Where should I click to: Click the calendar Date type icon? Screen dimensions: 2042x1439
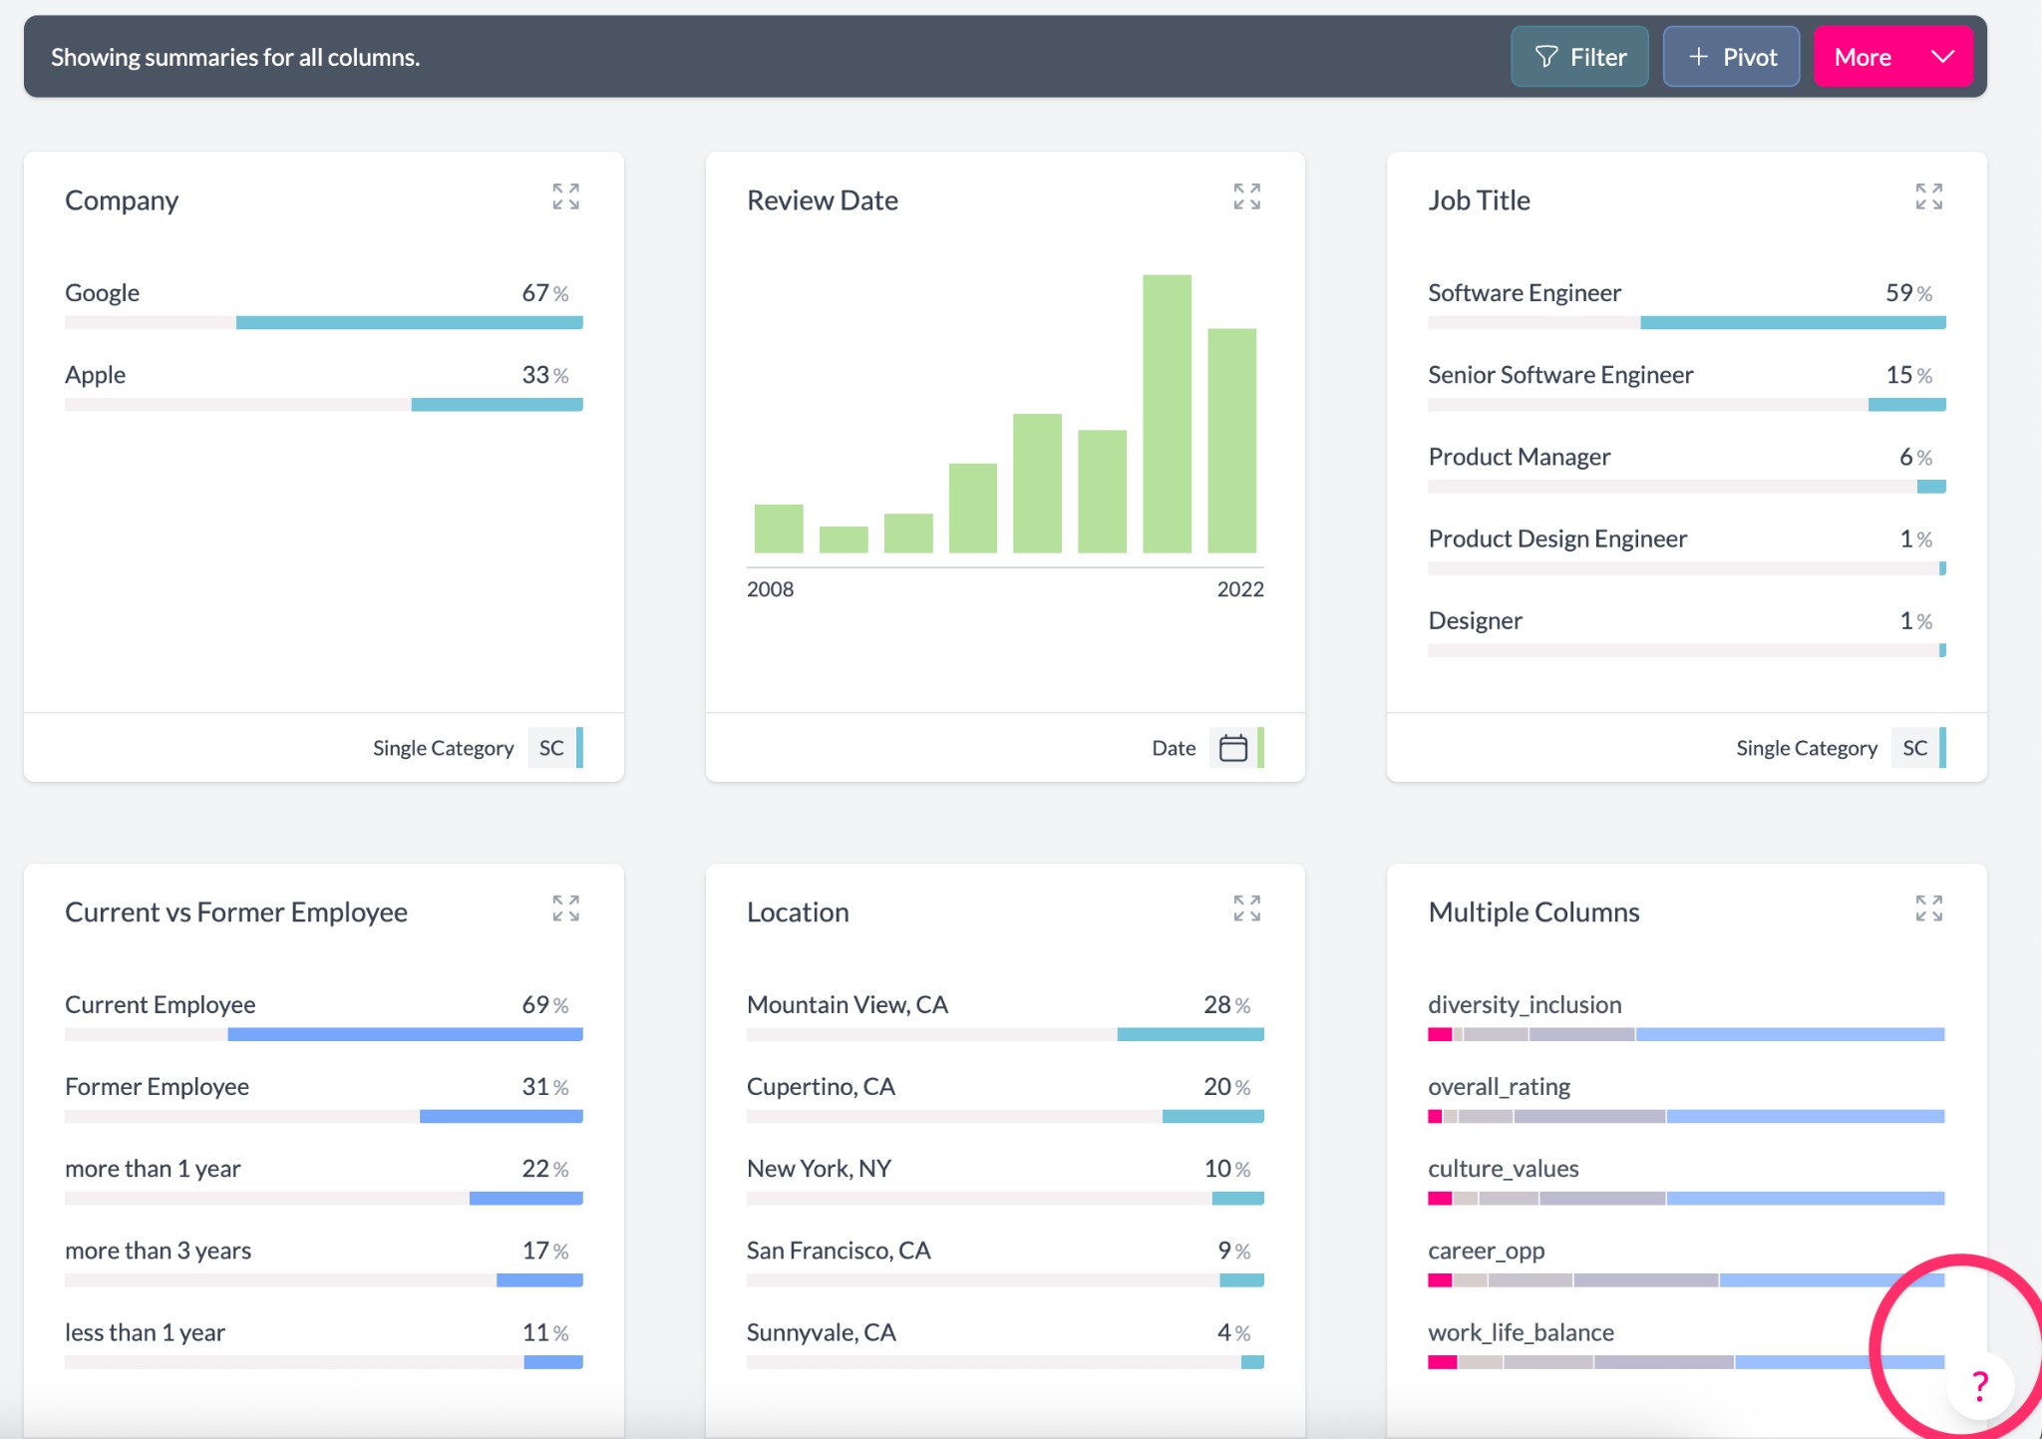click(x=1233, y=748)
